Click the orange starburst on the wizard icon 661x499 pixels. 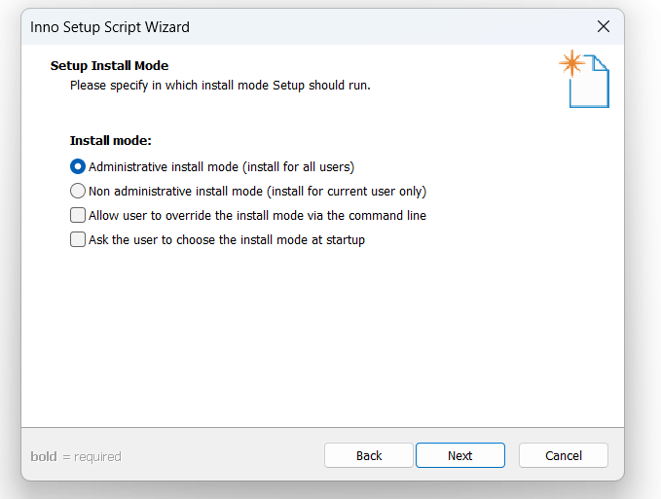572,63
